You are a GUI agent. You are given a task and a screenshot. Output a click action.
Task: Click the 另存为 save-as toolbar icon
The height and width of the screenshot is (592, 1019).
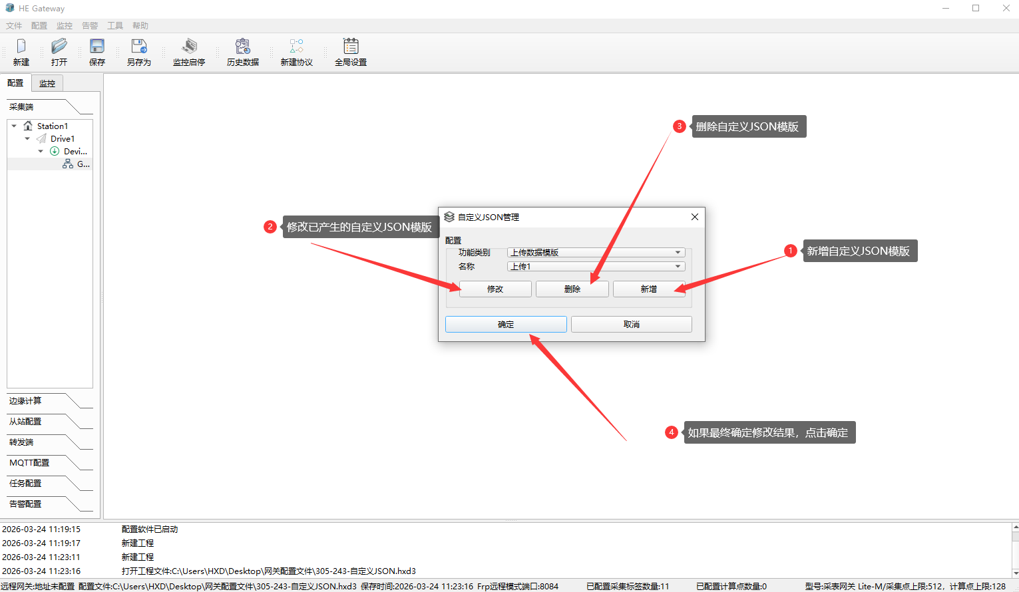(x=139, y=47)
